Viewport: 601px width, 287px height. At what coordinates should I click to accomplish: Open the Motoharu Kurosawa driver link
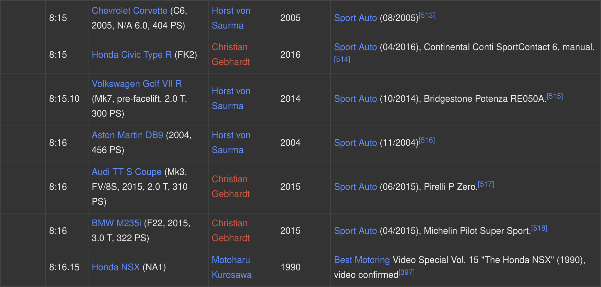(231, 267)
